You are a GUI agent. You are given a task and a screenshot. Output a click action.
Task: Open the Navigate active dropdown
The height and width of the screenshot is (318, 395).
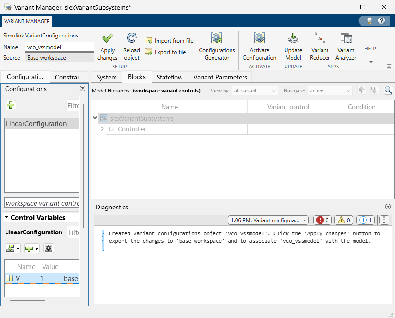pyautogui.click(x=330, y=91)
